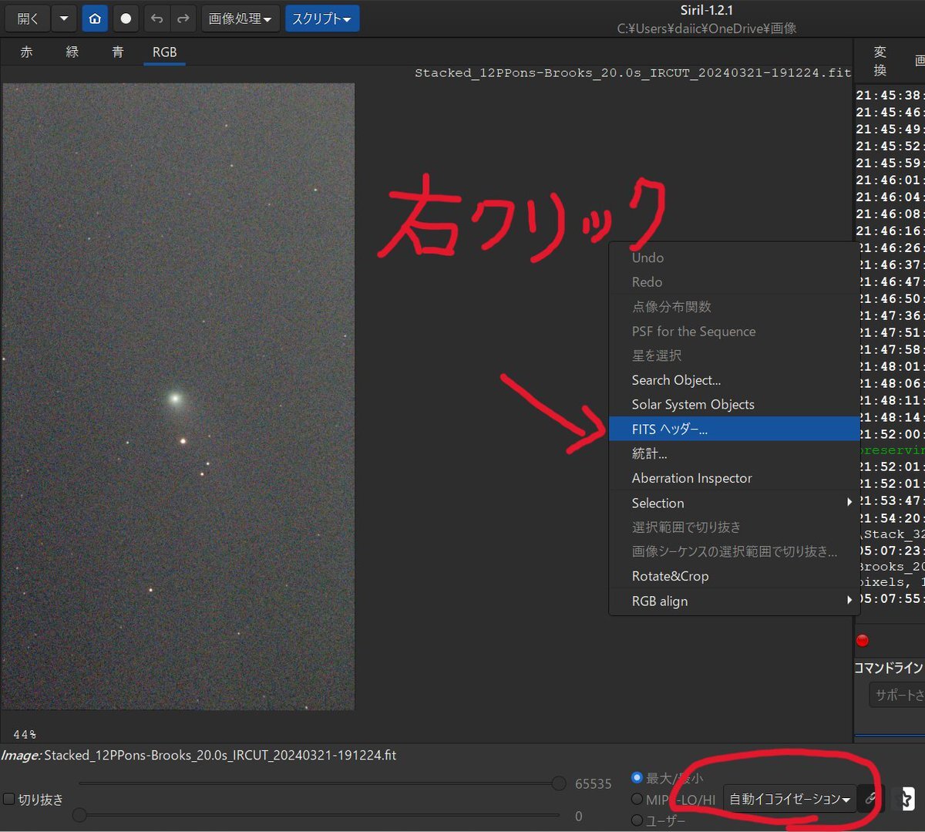Choose Aberration Inspector in context menu
The width and height of the screenshot is (925, 832).
734,478
